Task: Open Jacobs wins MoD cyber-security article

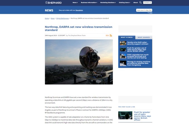Action: click(138, 43)
